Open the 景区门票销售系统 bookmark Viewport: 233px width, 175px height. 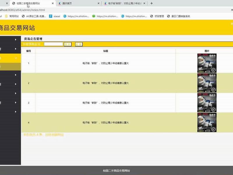click(x=179, y=16)
